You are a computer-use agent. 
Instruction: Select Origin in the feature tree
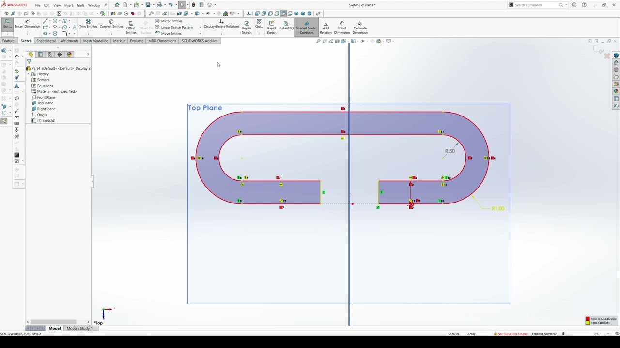[42, 115]
